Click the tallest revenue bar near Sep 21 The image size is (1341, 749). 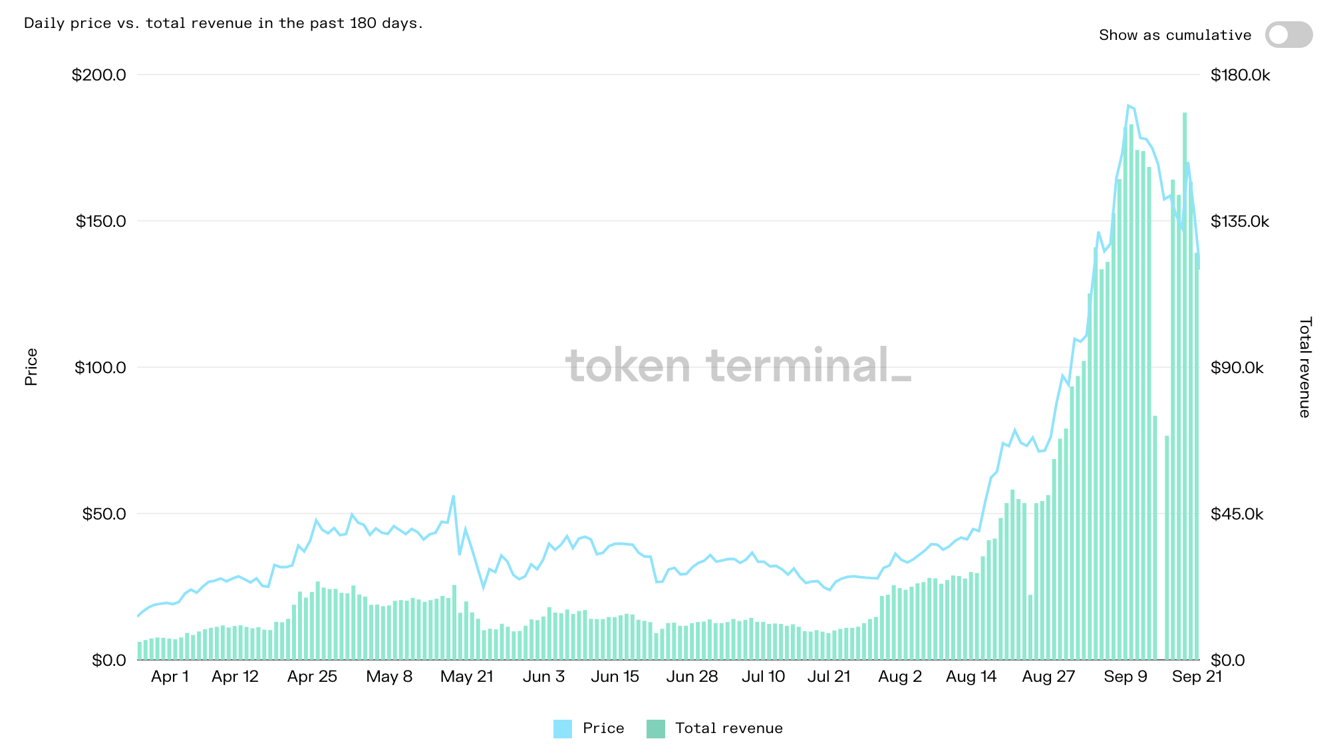click(1185, 386)
